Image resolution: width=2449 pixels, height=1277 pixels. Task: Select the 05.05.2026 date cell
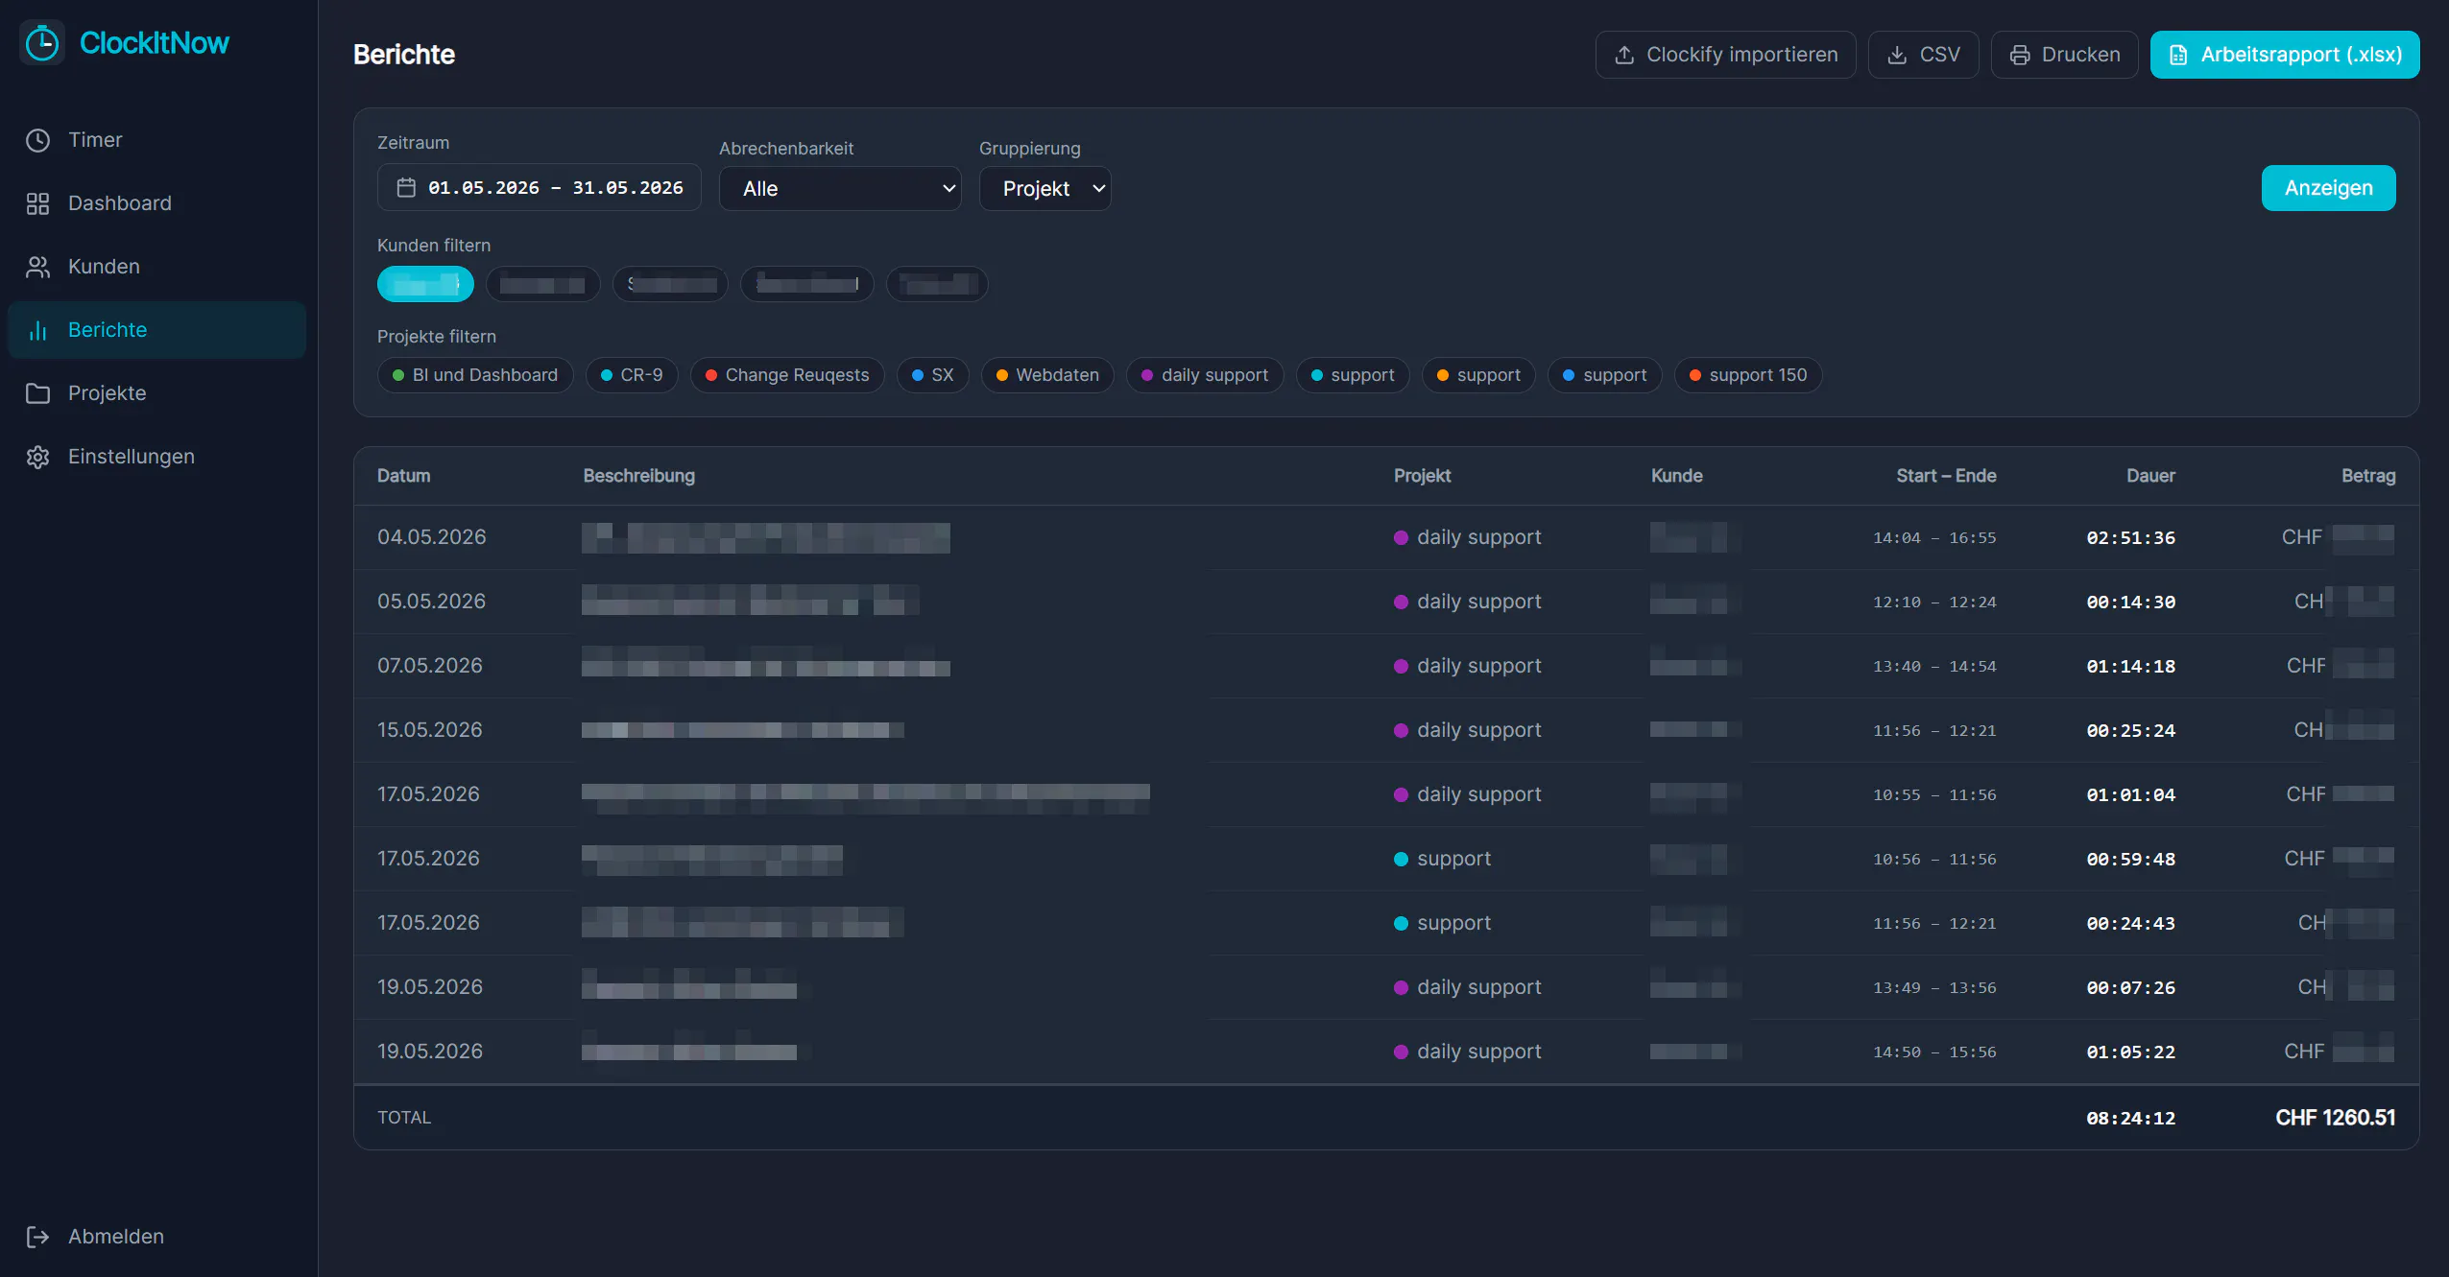pyautogui.click(x=431, y=602)
